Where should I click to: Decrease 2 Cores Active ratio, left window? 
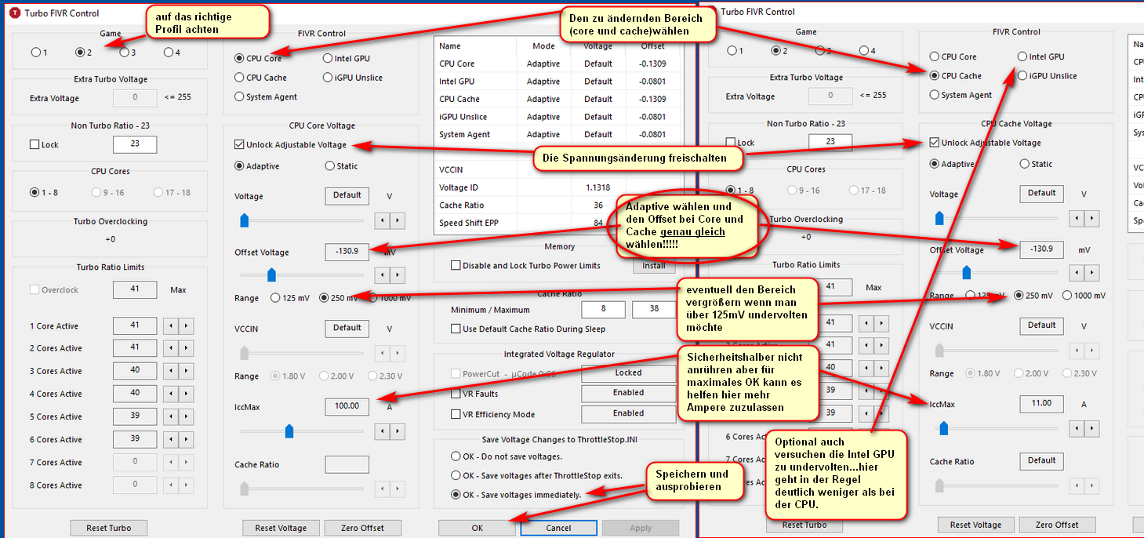[170, 347]
